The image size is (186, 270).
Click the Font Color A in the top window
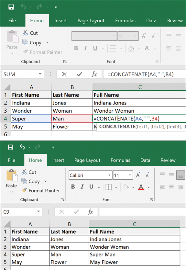tap(147, 48)
